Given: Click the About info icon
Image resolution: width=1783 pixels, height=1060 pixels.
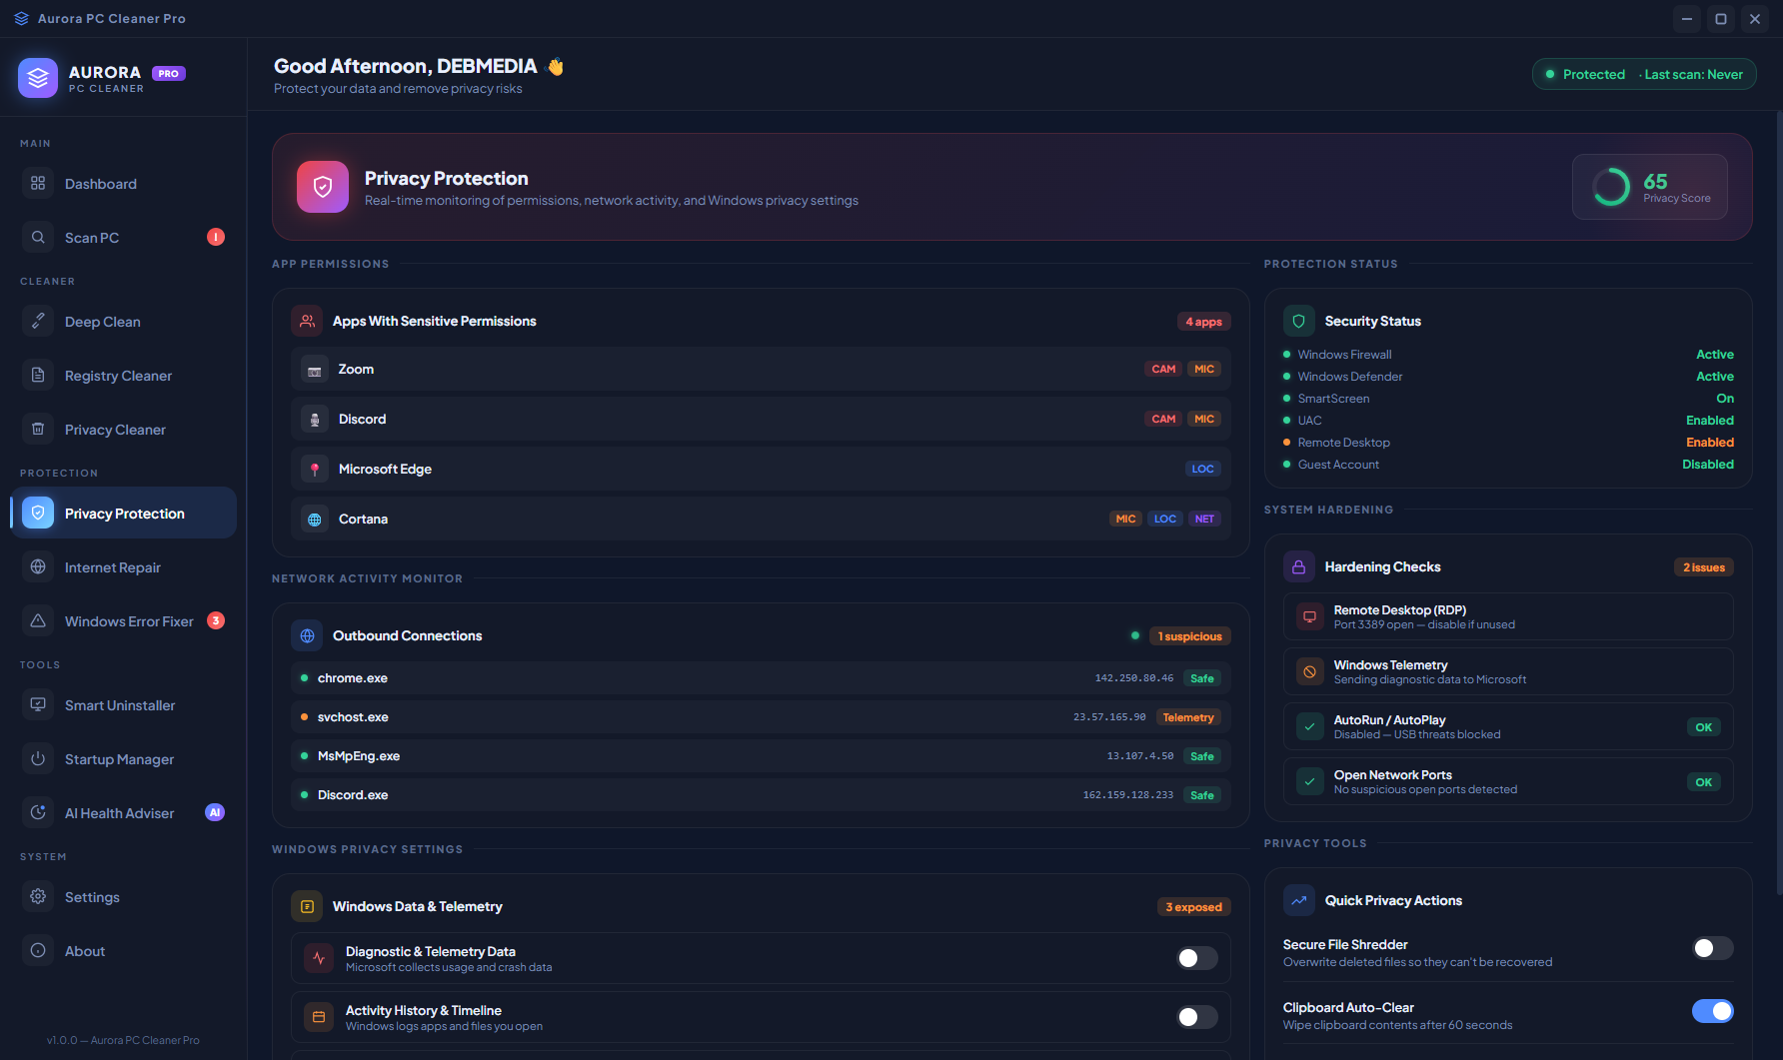Looking at the screenshot, I should pos(38,951).
